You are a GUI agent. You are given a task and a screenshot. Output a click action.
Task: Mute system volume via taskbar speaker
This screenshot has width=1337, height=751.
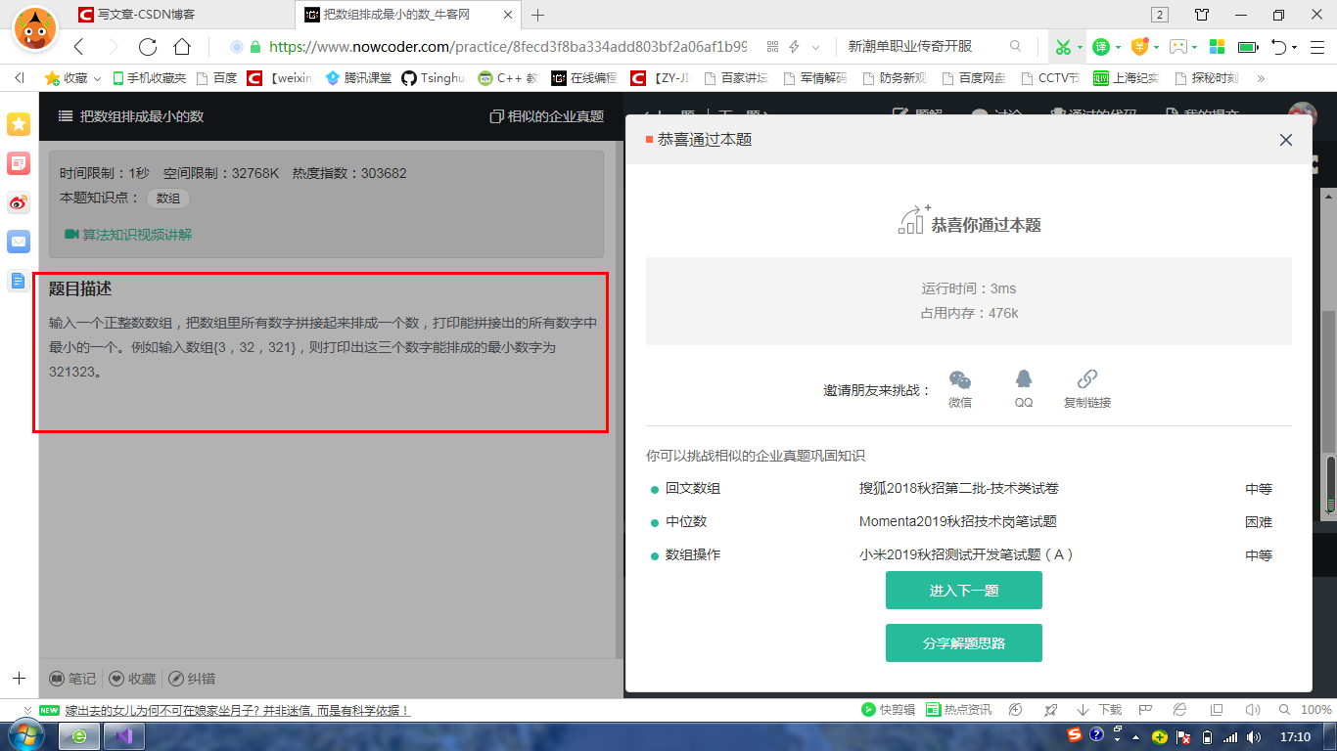point(1252,736)
